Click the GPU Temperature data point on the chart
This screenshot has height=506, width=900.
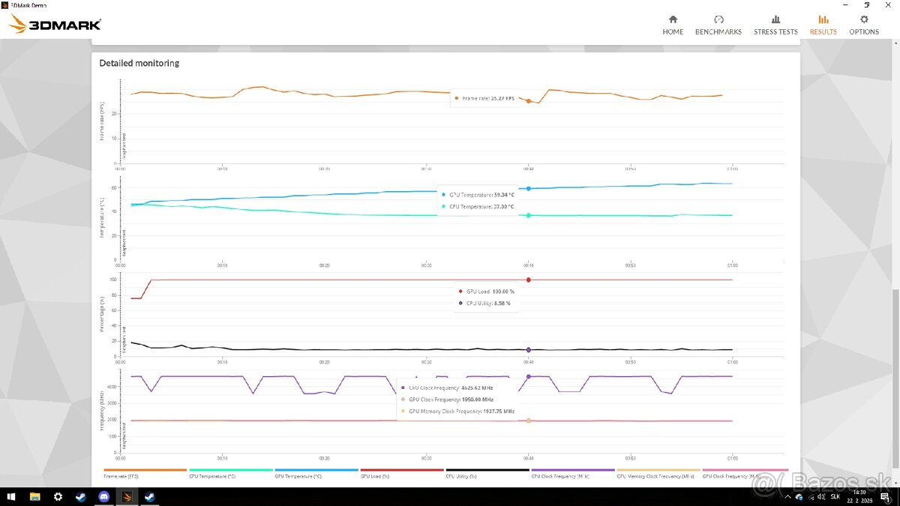tap(528, 189)
